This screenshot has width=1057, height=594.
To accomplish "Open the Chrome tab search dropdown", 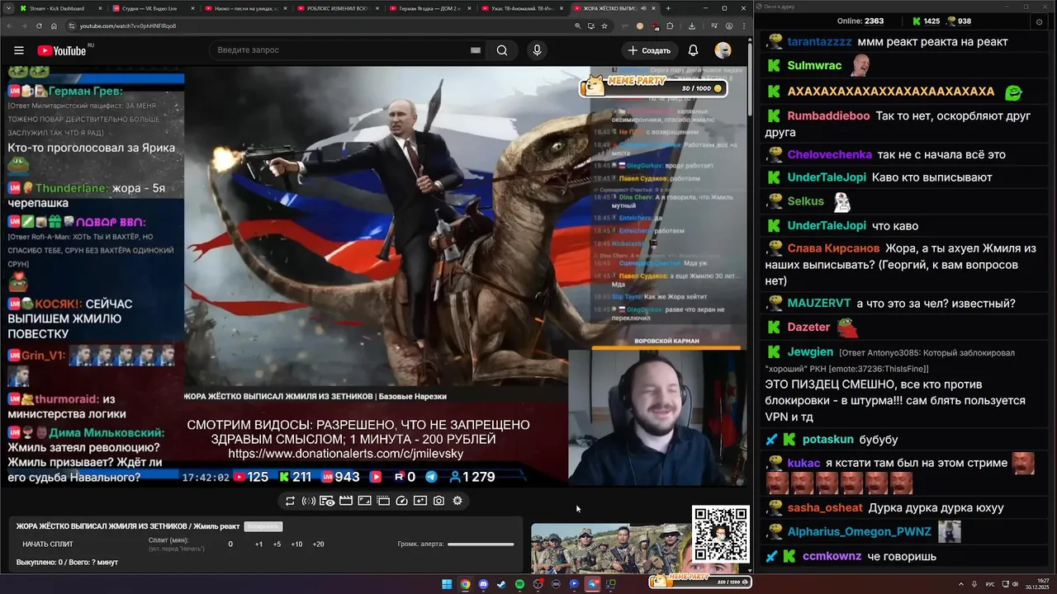I will click(x=9, y=8).
